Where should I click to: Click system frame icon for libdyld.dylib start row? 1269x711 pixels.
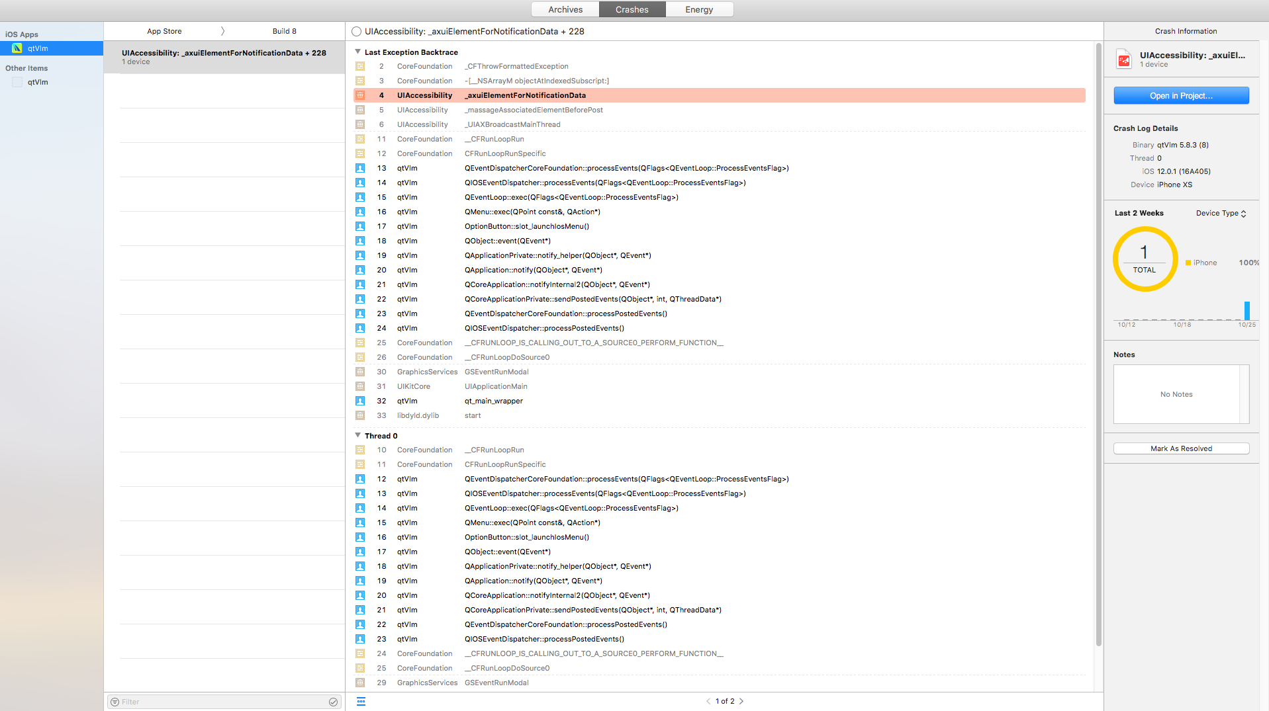point(360,415)
